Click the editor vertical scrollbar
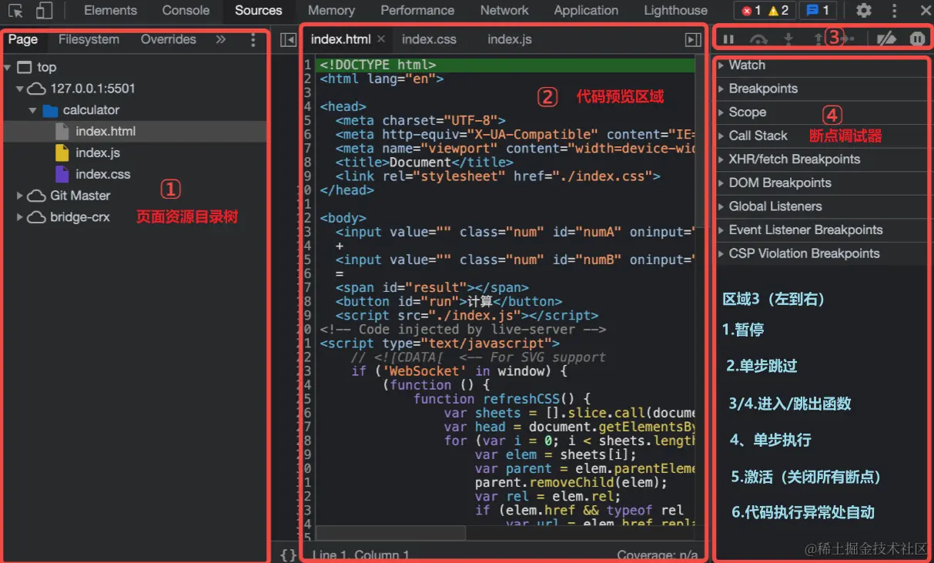The image size is (934, 563). click(699, 142)
